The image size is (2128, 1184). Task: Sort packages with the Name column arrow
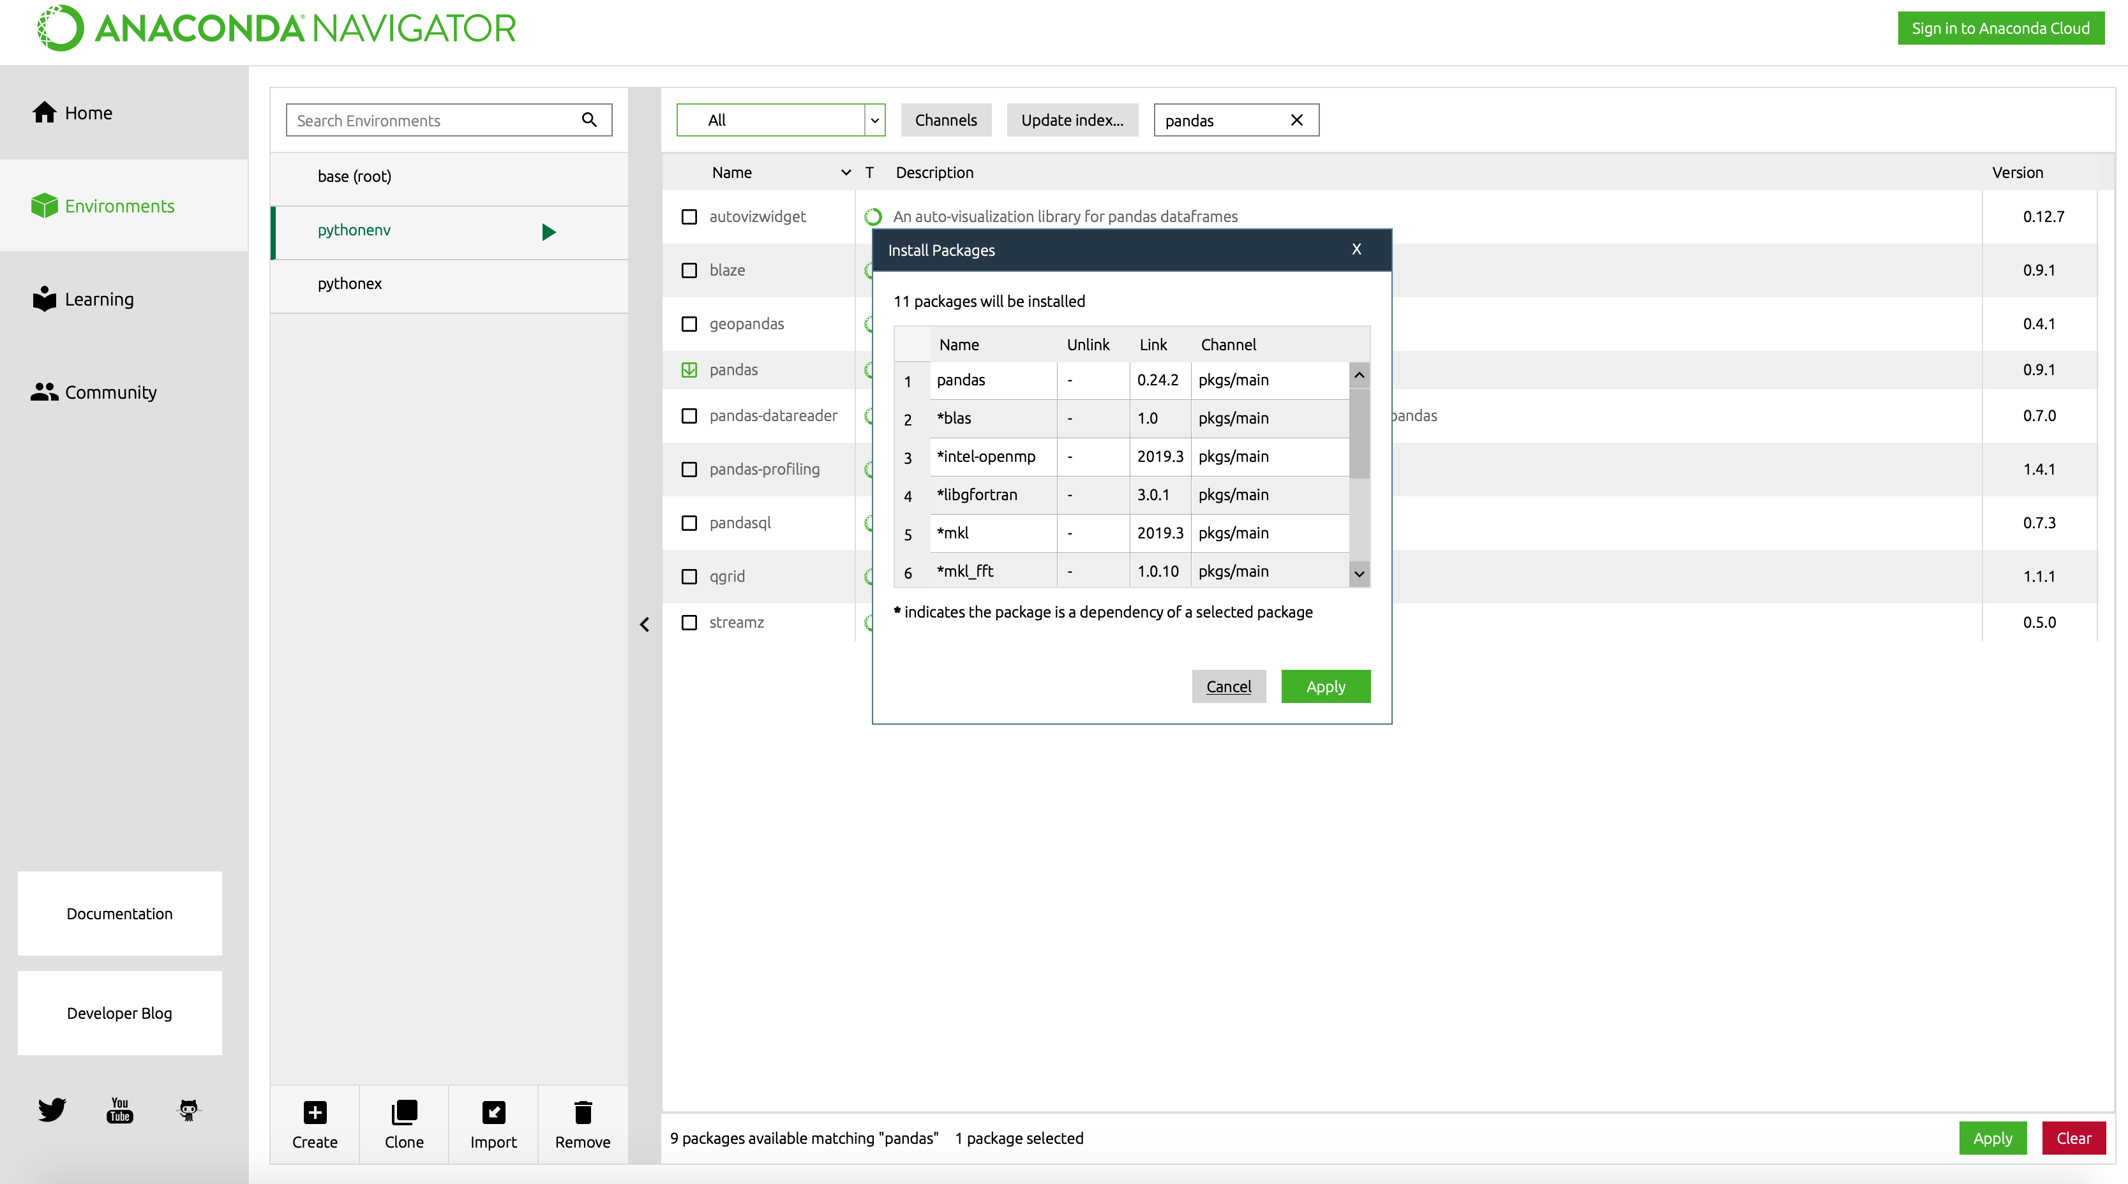[846, 173]
